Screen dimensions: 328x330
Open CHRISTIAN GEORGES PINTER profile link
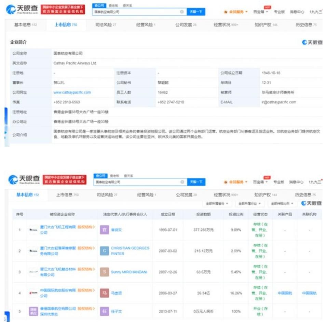coord(130,251)
